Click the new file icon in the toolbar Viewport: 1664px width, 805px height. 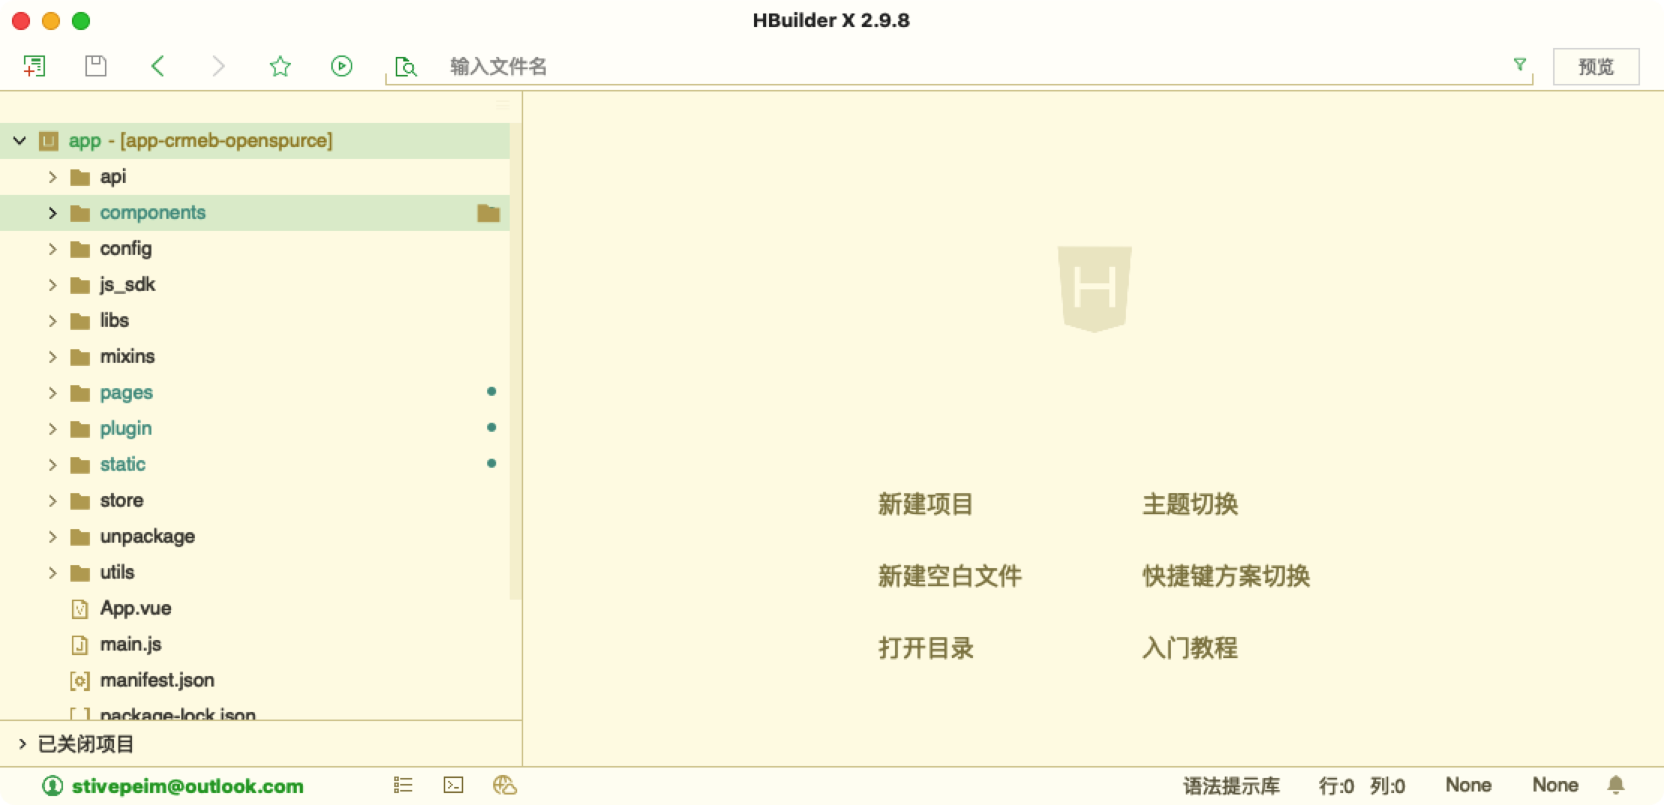pyautogui.click(x=34, y=66)
